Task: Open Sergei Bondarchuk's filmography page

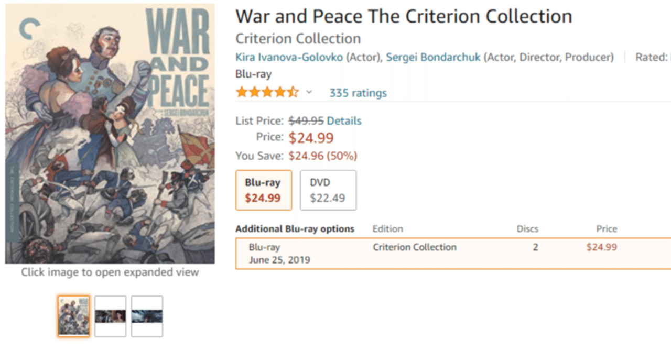Action: click(432, 57)
